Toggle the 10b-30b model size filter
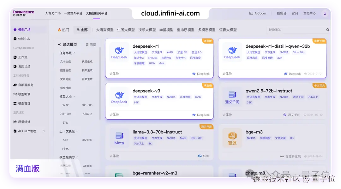341x189 pixels. coord(87,105)
